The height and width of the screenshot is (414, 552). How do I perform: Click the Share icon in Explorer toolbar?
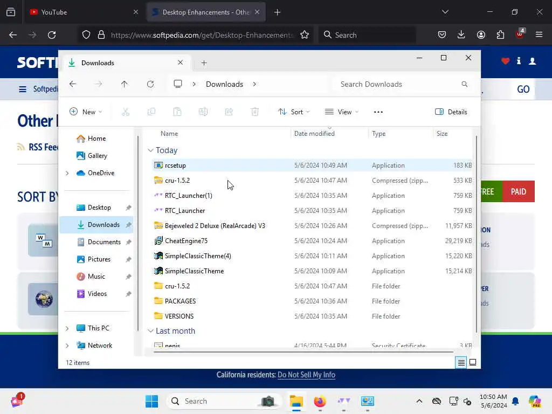[x=229, y=112]
